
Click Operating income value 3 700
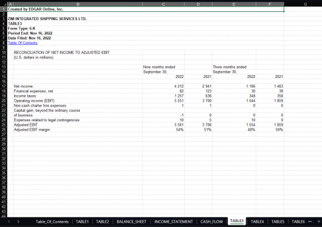coord(207,100)
